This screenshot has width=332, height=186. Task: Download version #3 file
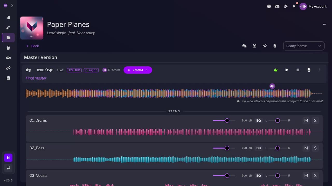(x=309, y=70)
